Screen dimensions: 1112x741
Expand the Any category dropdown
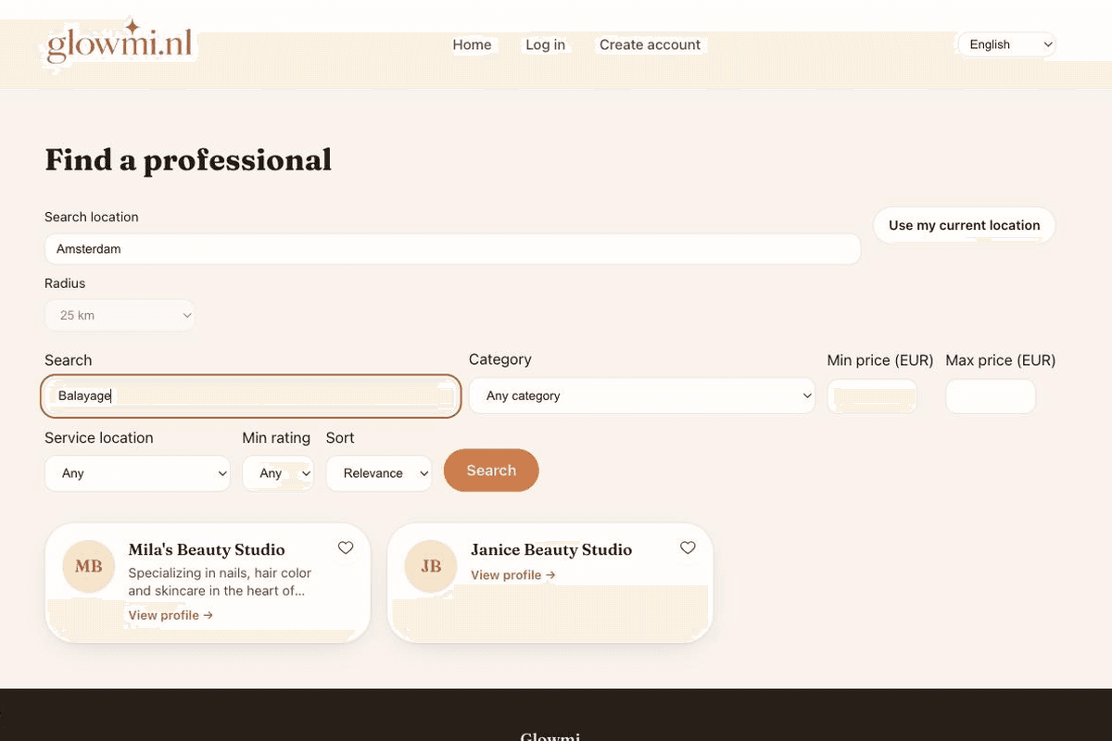[x=642, y=396]
